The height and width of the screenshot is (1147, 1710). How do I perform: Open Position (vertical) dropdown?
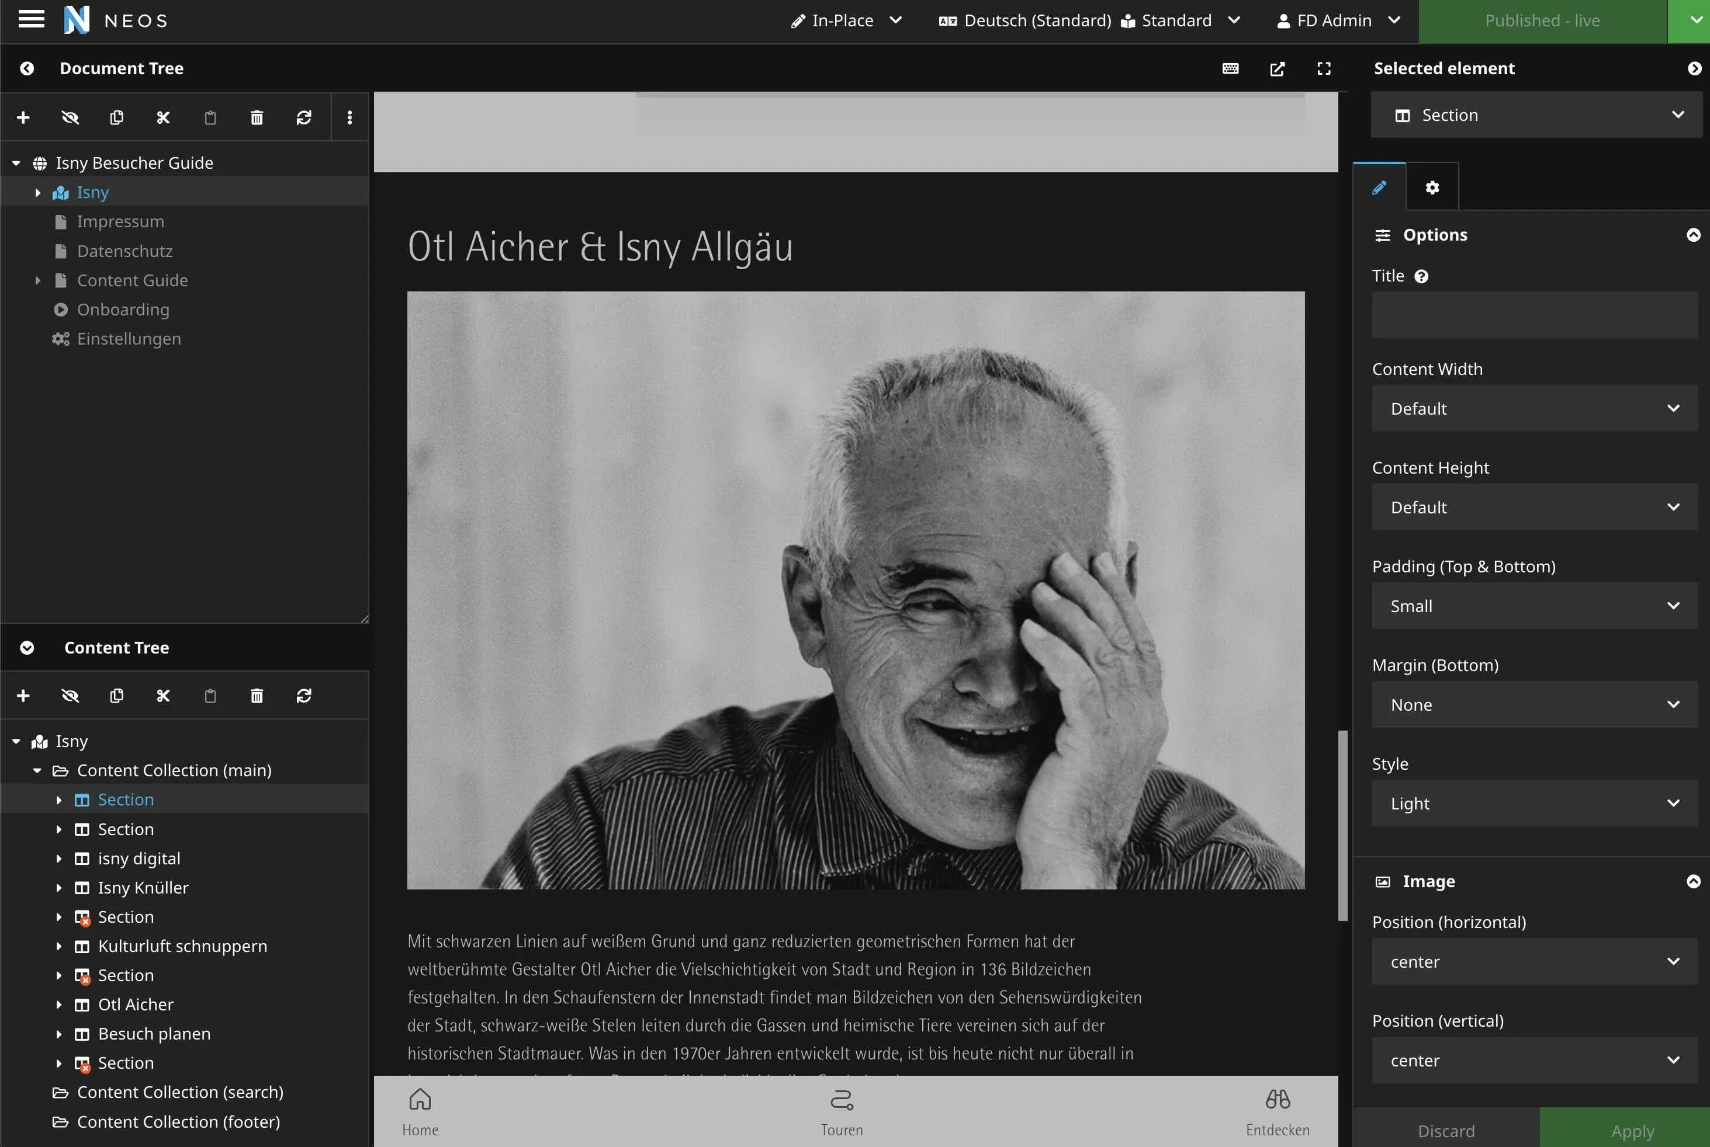1534,1060
